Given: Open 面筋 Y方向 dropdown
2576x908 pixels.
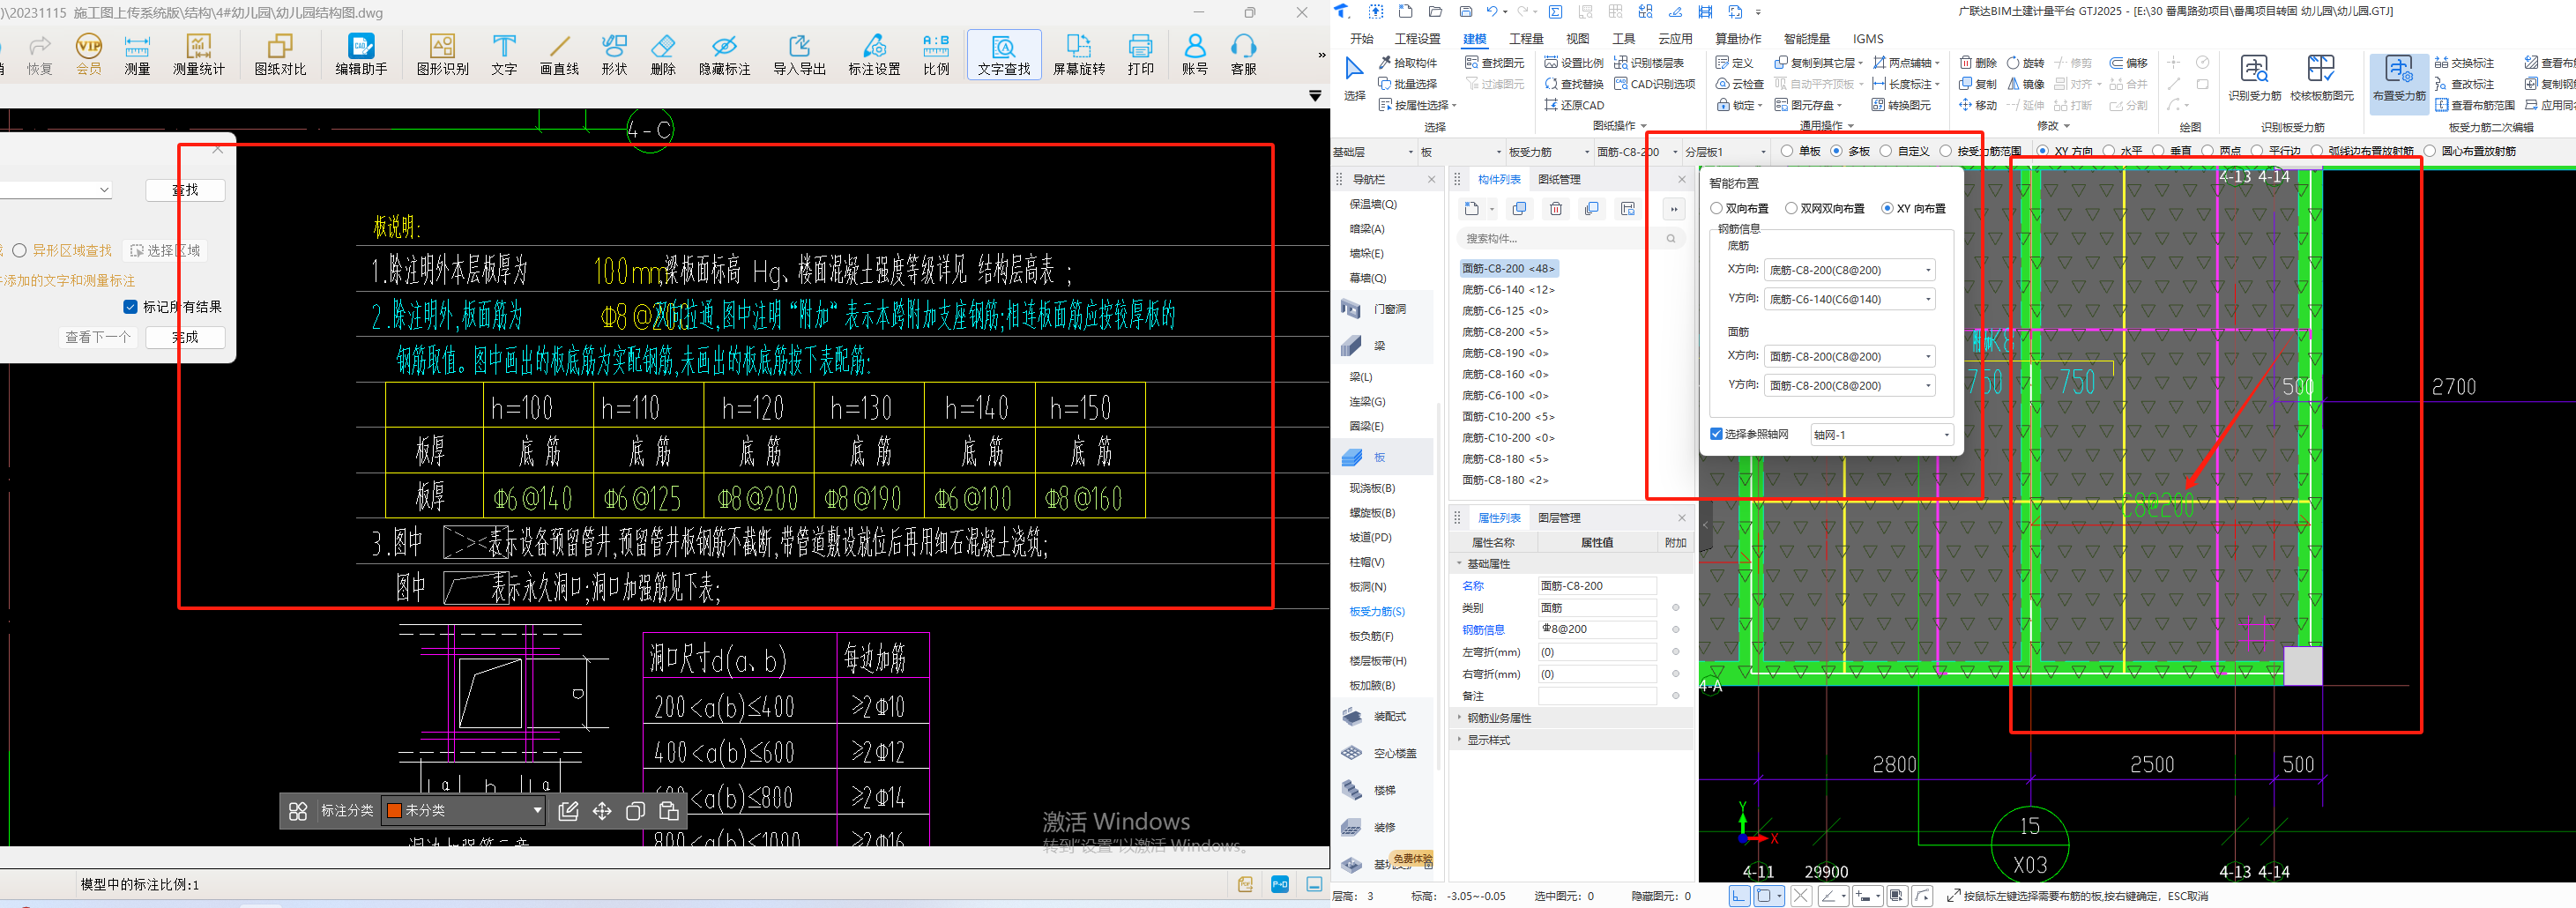Looking at the screenshot, I should [1849, 385].
